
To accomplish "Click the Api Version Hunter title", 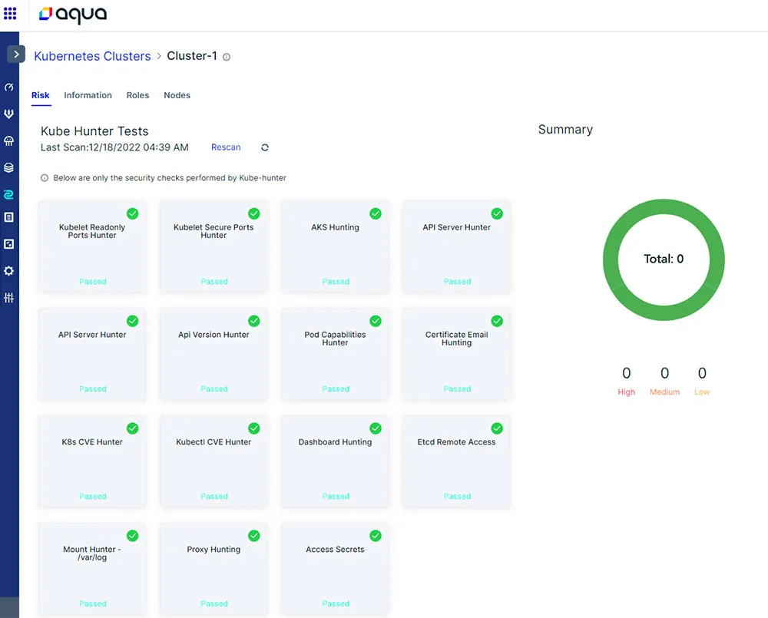I will [214, 335].
